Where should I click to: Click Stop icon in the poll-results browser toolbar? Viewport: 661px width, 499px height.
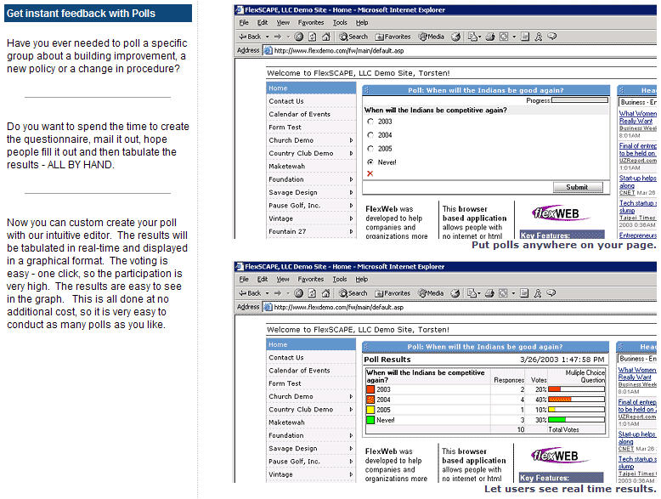click(298, 293)
